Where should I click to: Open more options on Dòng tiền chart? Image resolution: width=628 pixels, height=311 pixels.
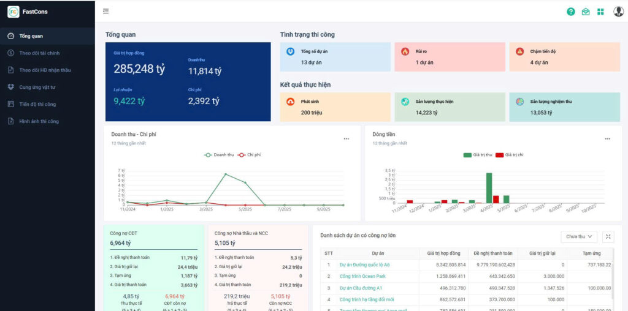click(x=607, y=139)
